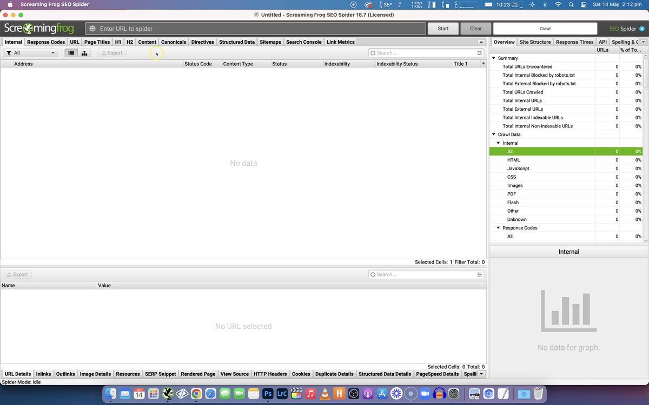Open the All filter dropdown
649x405 pixels.
pos(30,53)
